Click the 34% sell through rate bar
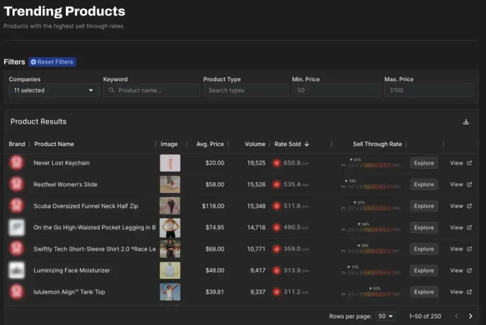This screenshot has height=325, width=486. (x=371, y=227)
